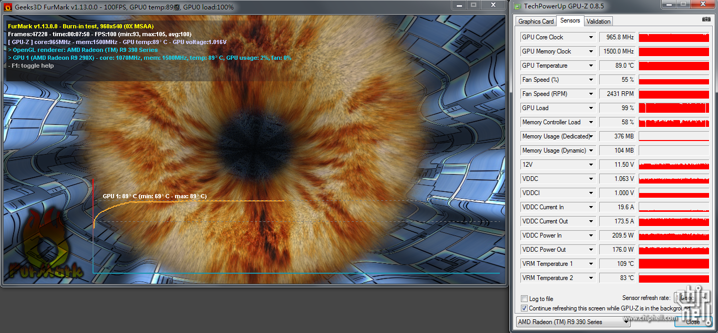Open the VDDC Power Out dropdown
The height and width of the screenshot is (333, 718).
[591, 250]
